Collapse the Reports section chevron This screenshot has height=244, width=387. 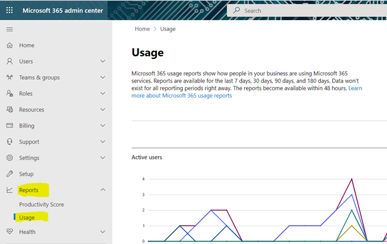click(103, 190)
